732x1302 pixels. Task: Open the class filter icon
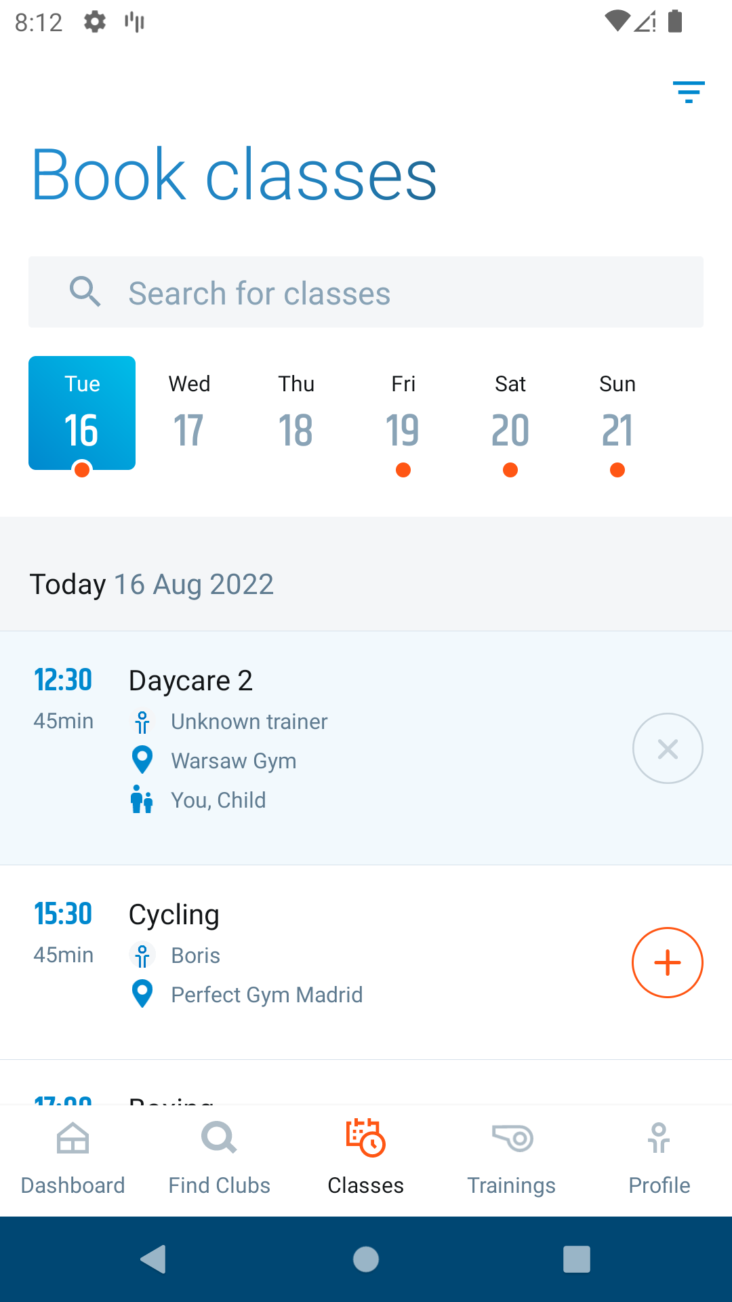689,92
